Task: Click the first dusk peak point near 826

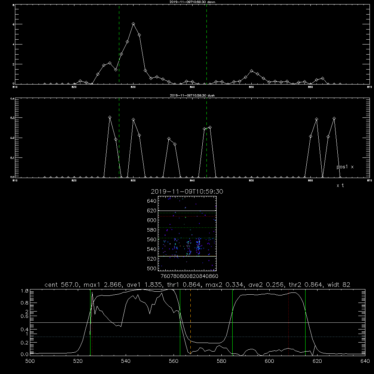Action: pos(110,117)
